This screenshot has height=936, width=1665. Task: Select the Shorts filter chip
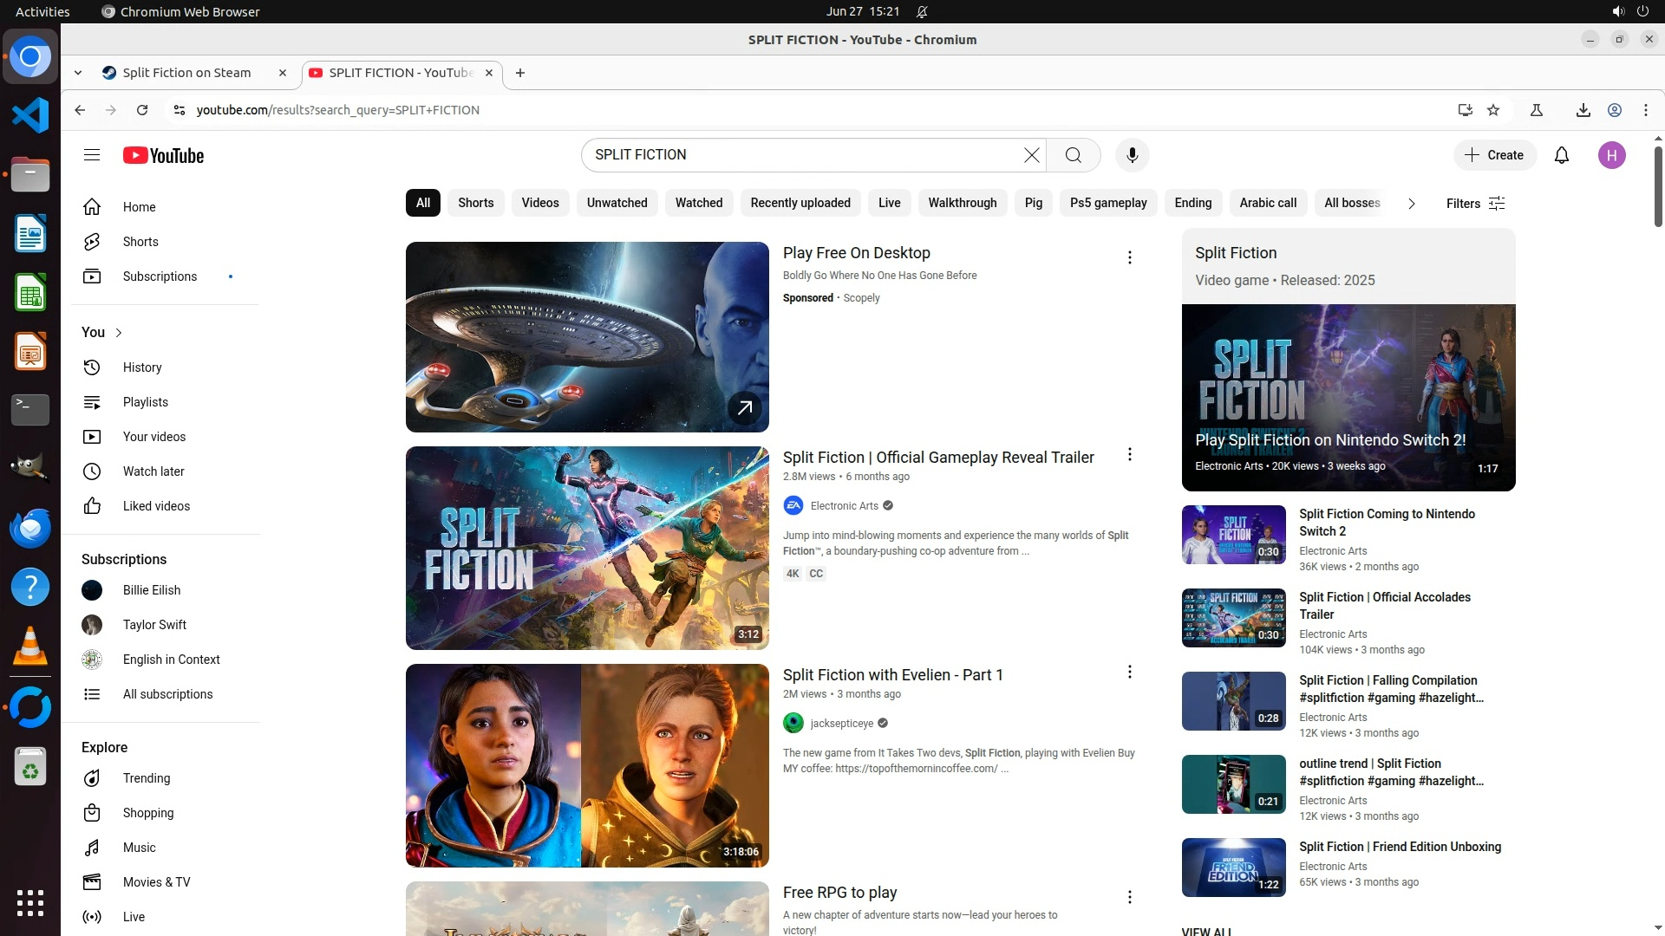point(475,203)
